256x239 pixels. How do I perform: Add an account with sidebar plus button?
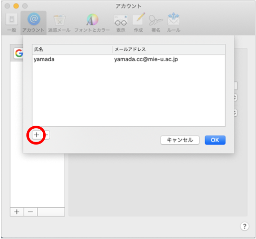point(17,212)
